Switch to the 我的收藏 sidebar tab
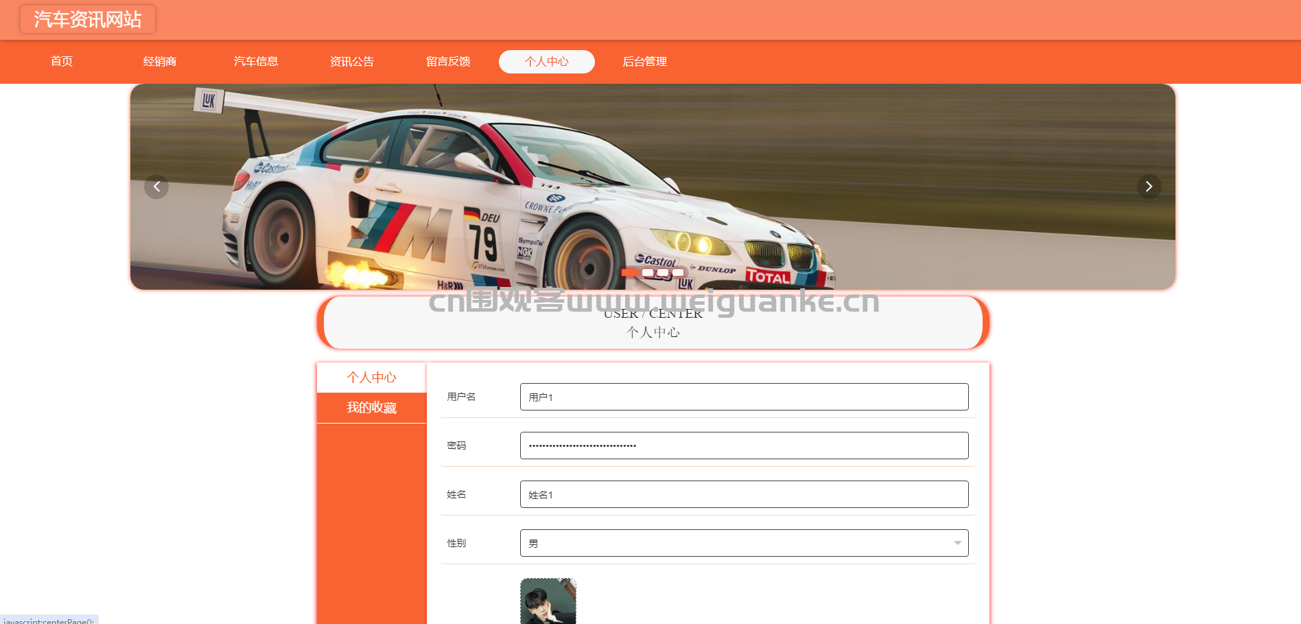 coord(371,408)
